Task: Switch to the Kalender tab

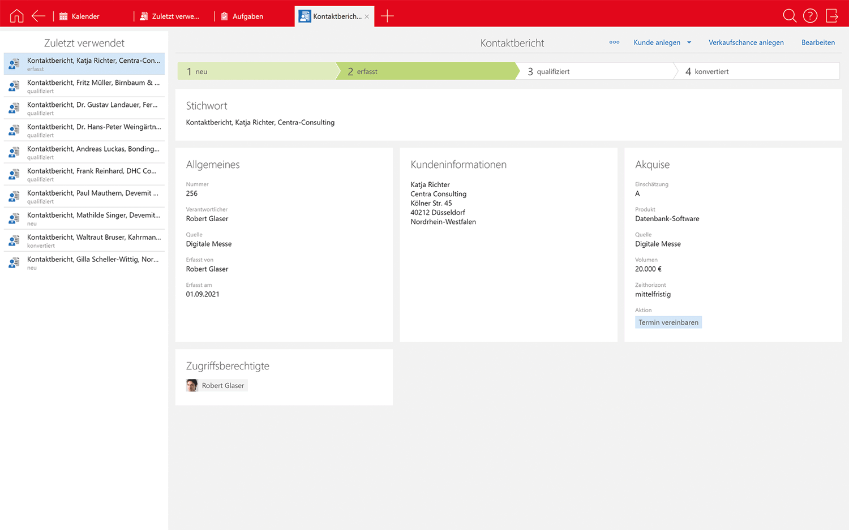Action: click(79, 16)
